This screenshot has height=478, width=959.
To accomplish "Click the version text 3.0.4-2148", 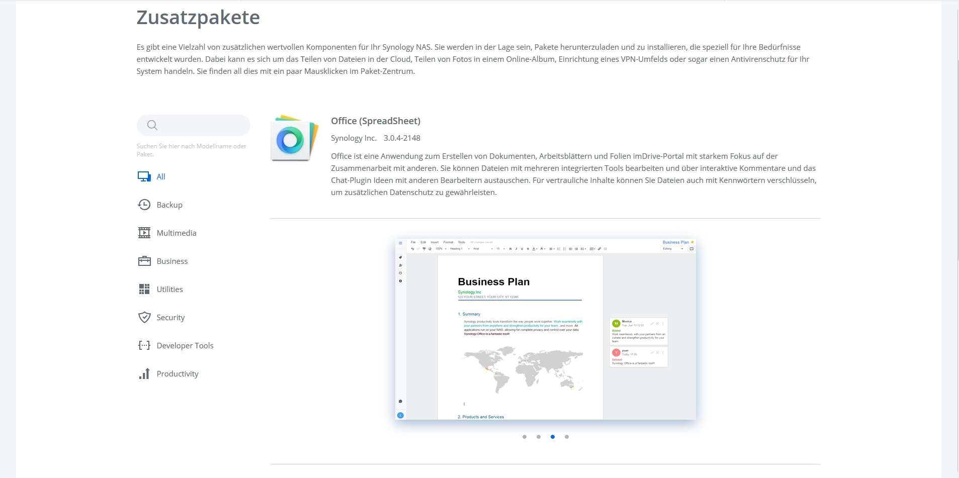I will 402,138.
